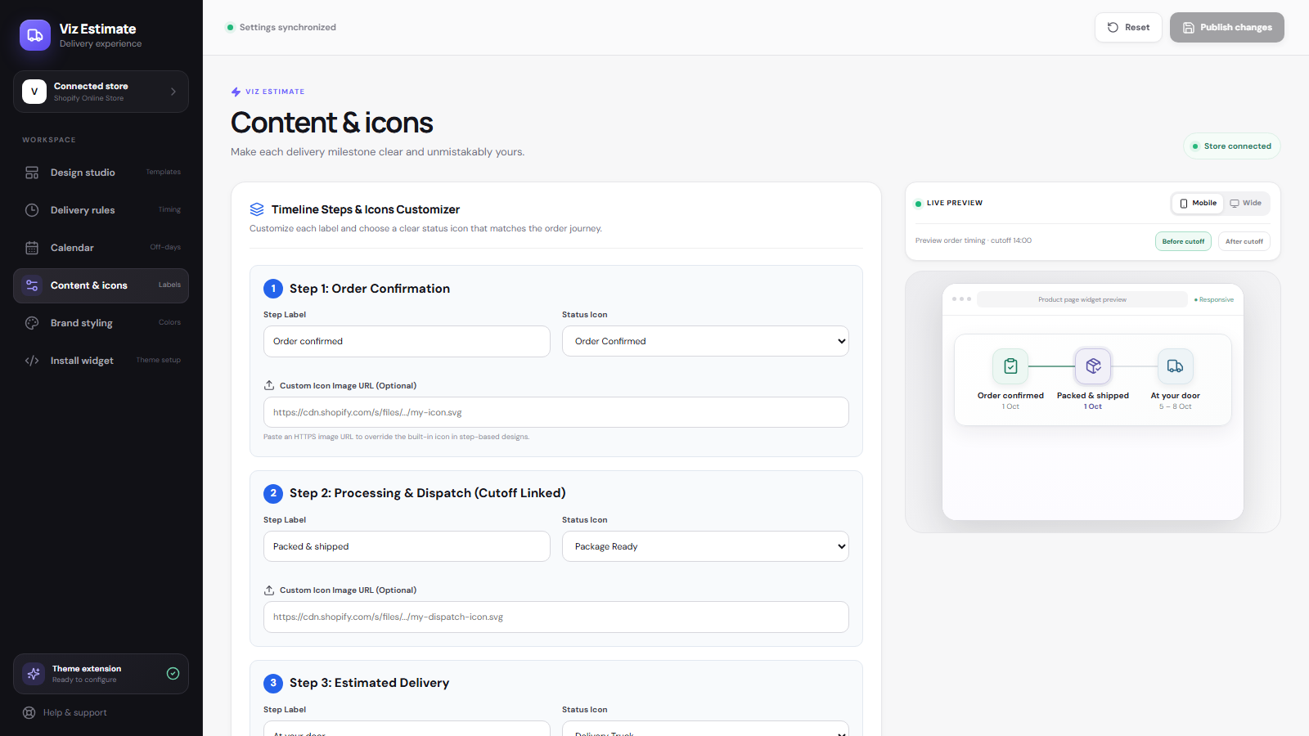The height and width of the screenshot is (736, 1309).
Task: Click the upload icon for Step 2 custom icon
Action: click(269, 590)
